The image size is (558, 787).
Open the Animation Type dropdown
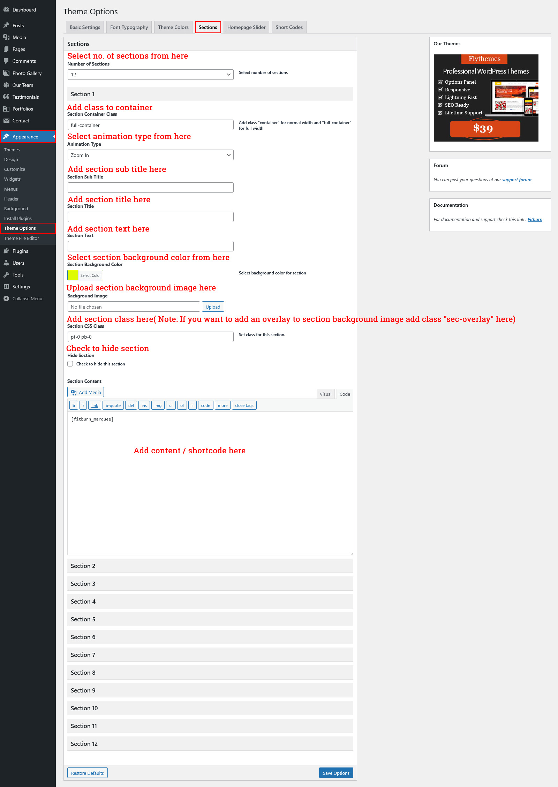coord(151,155)
